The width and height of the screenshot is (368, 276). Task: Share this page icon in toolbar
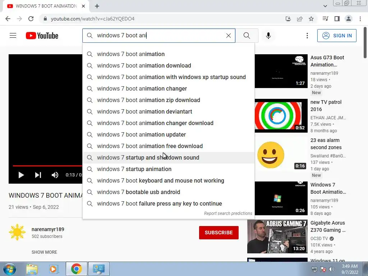tap(300, 19)
